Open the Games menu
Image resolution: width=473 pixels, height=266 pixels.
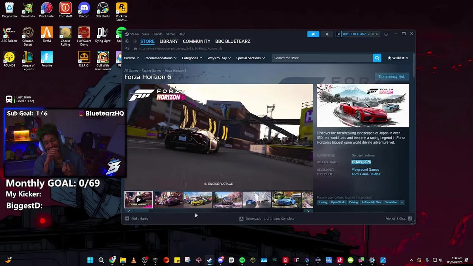pyautogui.click(x=170, y=34)
